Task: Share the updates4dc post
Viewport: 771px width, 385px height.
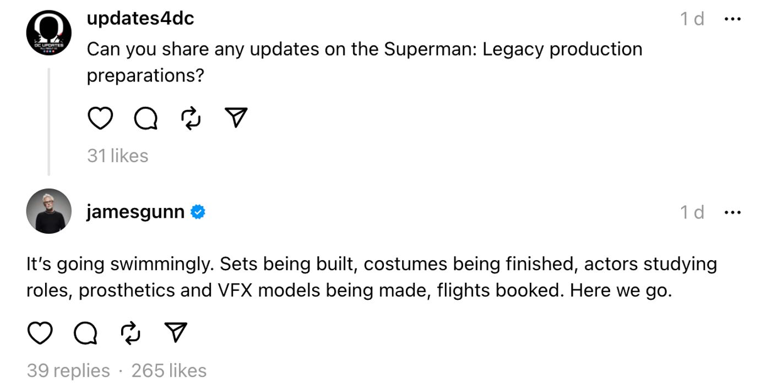Action: pos(236,118)
